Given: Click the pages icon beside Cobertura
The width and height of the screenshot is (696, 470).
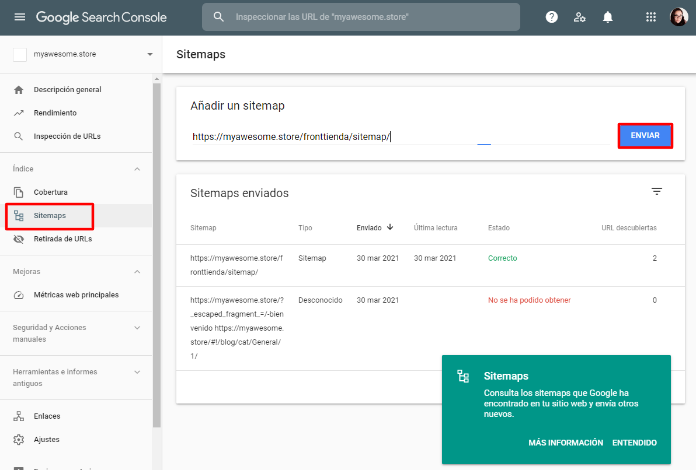Looking at the screenshot, I should [x=19, y=192].
